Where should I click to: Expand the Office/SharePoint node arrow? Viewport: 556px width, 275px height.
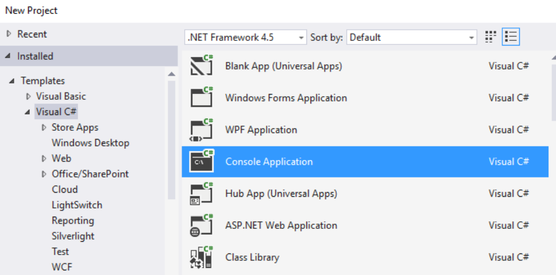pyautogui.click(x=44, y=174)
